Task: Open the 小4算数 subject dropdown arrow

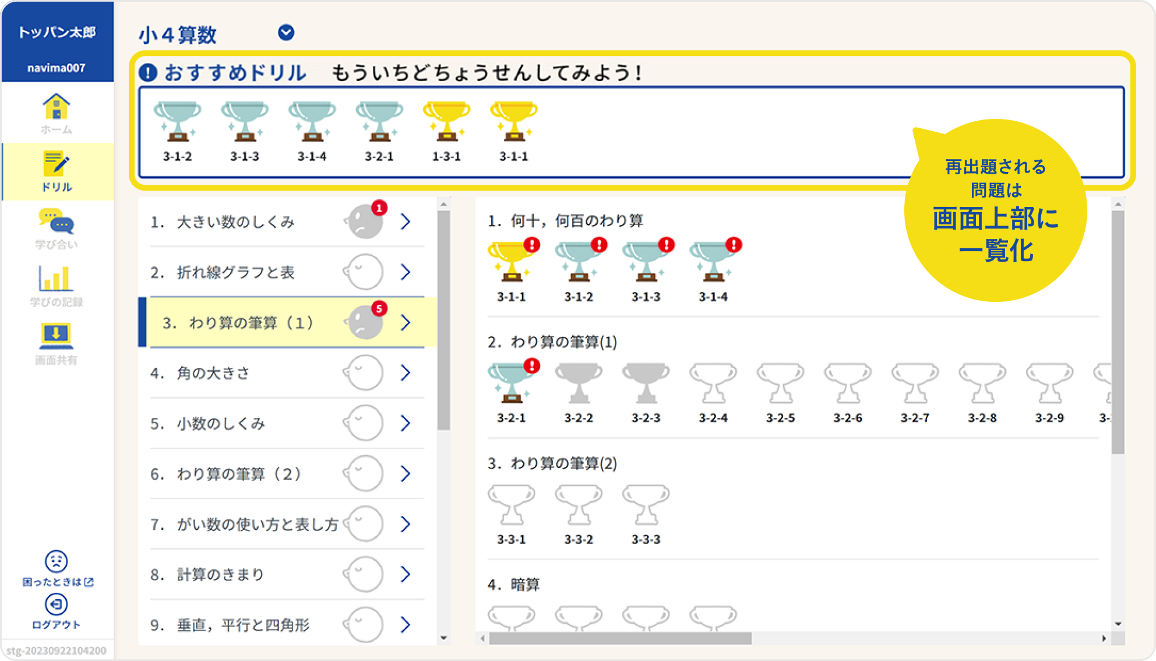Action: (286, 33)
